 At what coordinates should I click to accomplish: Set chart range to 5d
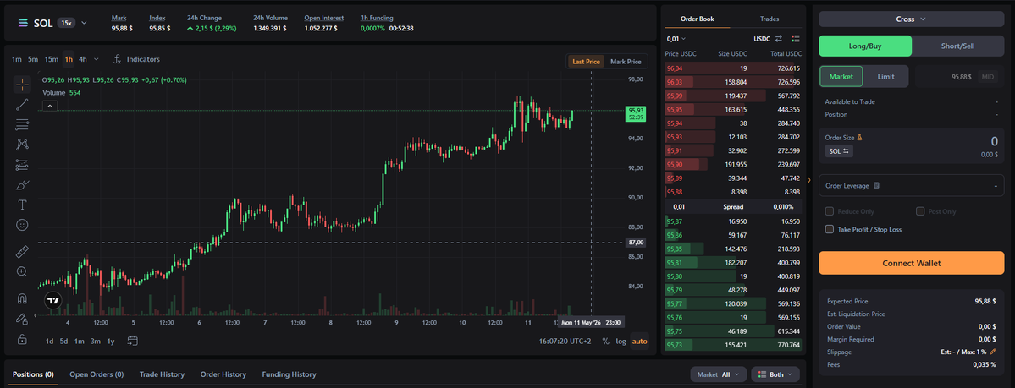(x=64, y=341)
